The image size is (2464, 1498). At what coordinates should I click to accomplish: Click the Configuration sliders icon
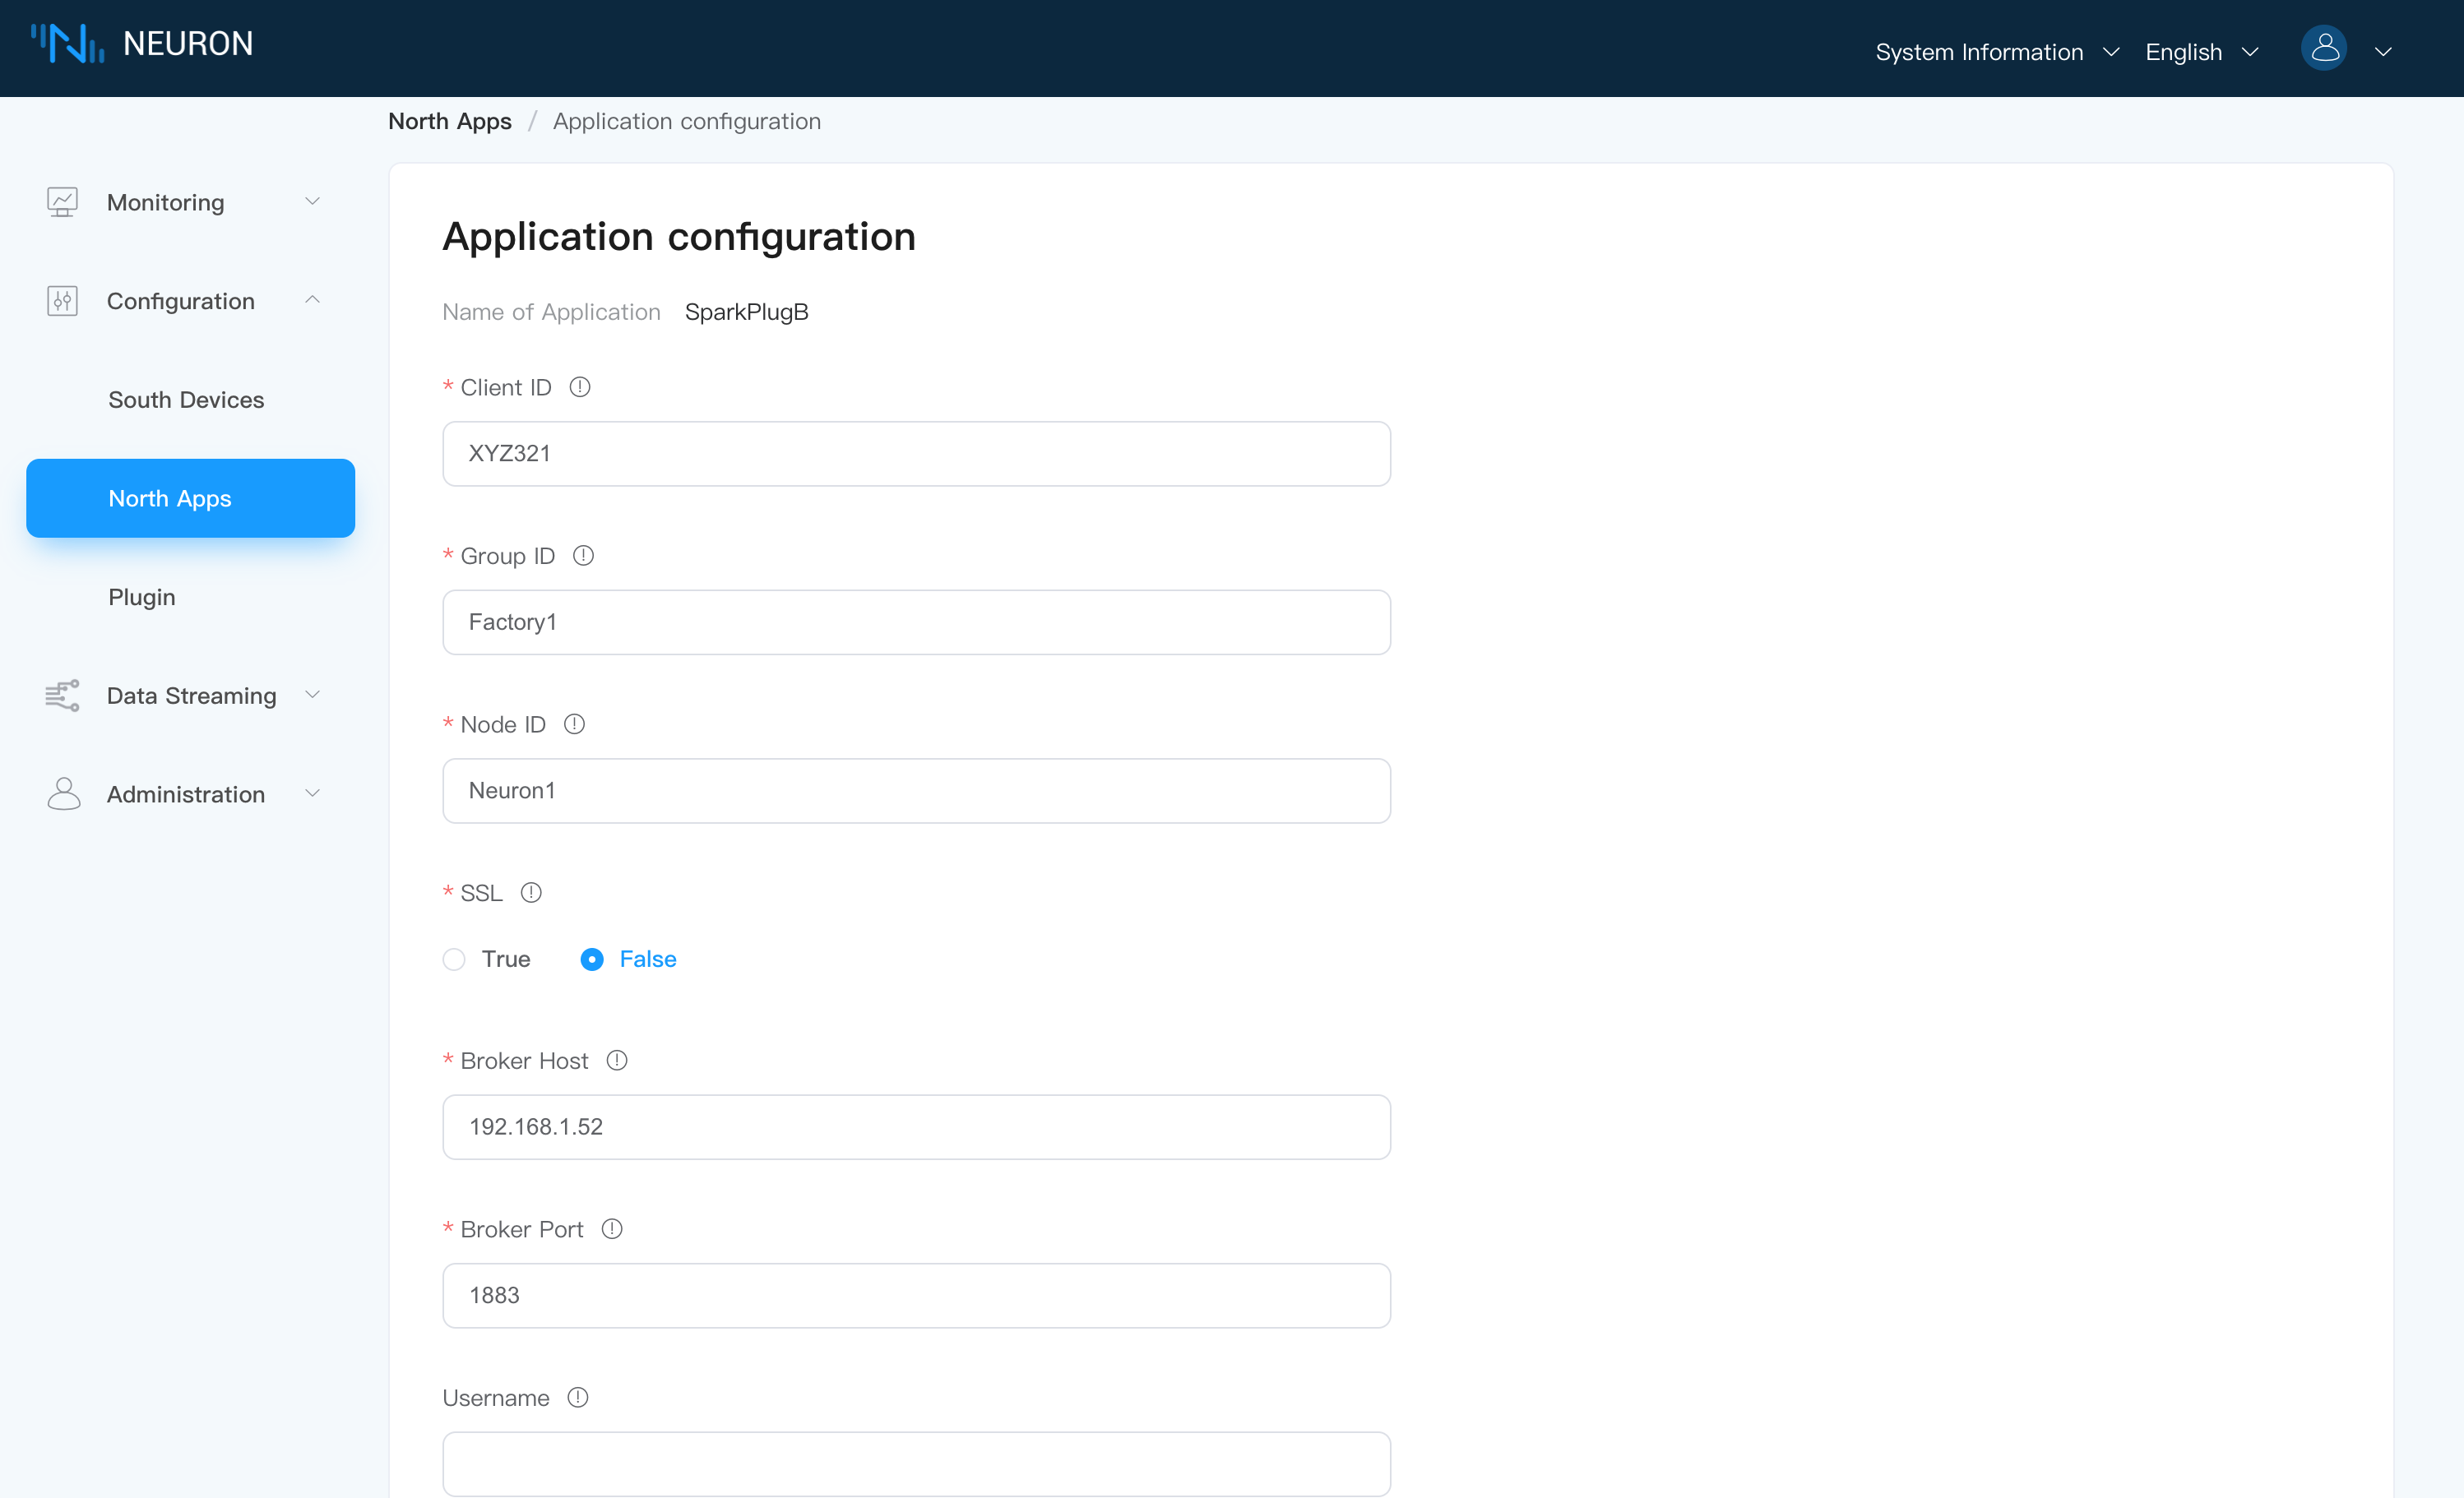[61, 300]
